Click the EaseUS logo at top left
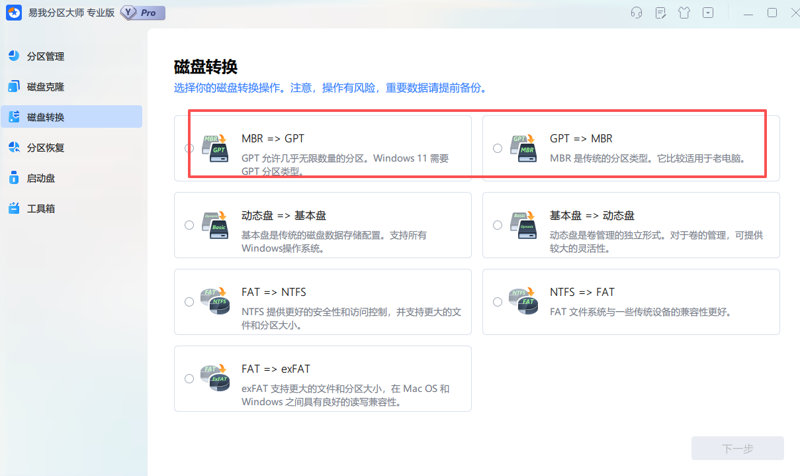Screen dimensions: 800x476 click(14, 13)
